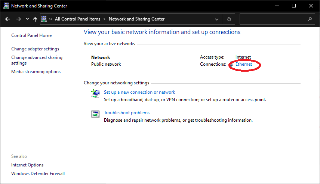Open the Ethernet connection status
The image size is (320, 184).
point(244,64)
